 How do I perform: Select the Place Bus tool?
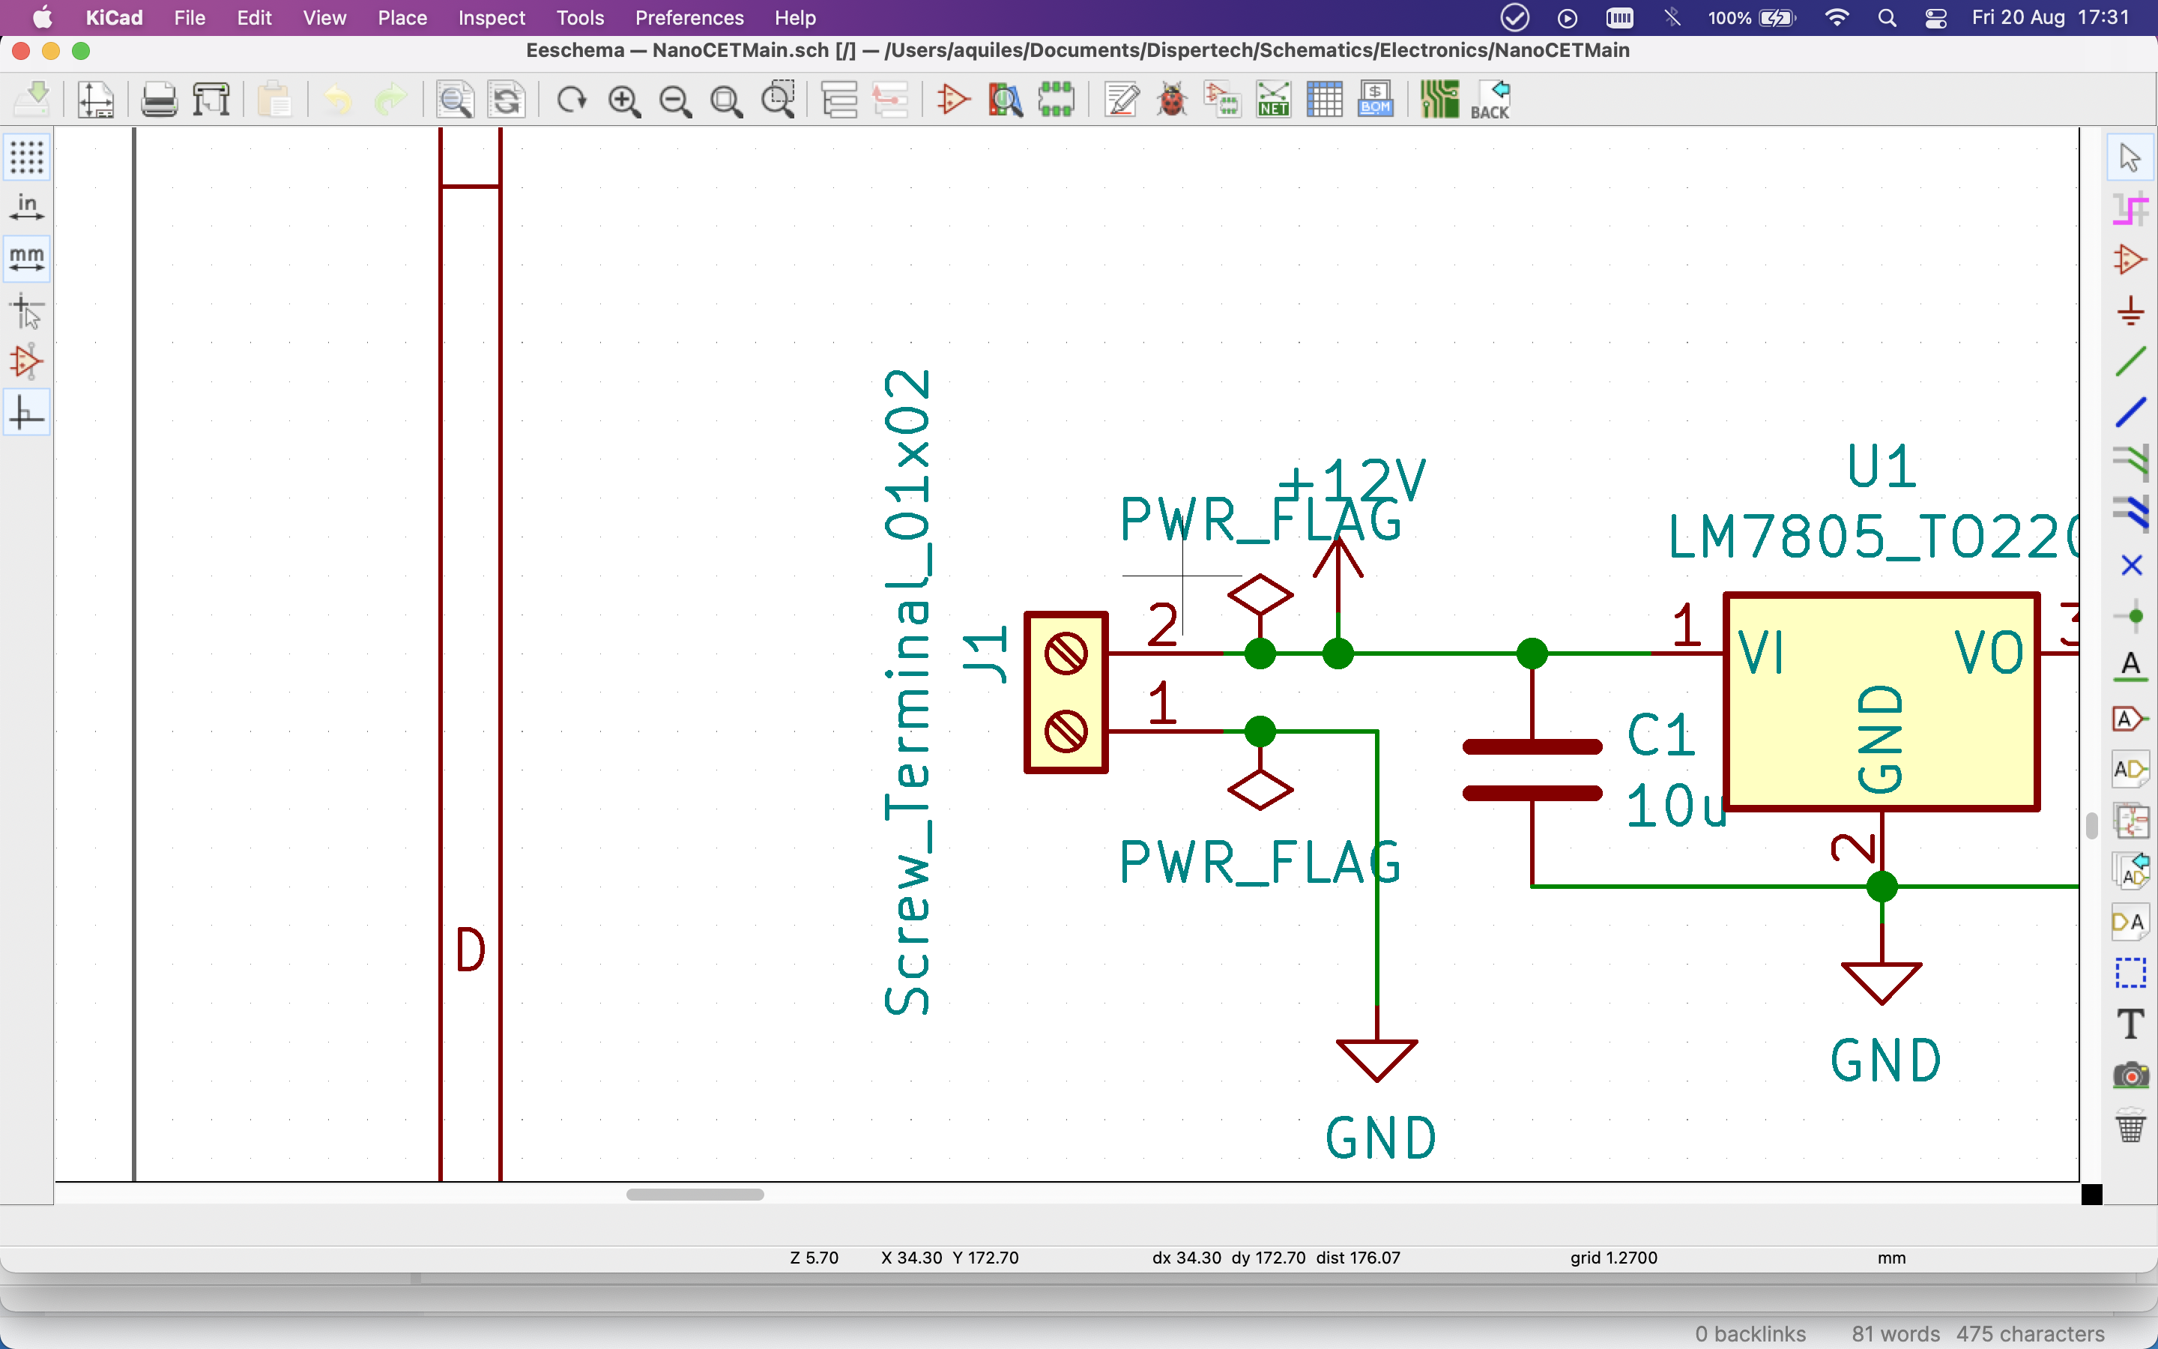coord(2131,411)
